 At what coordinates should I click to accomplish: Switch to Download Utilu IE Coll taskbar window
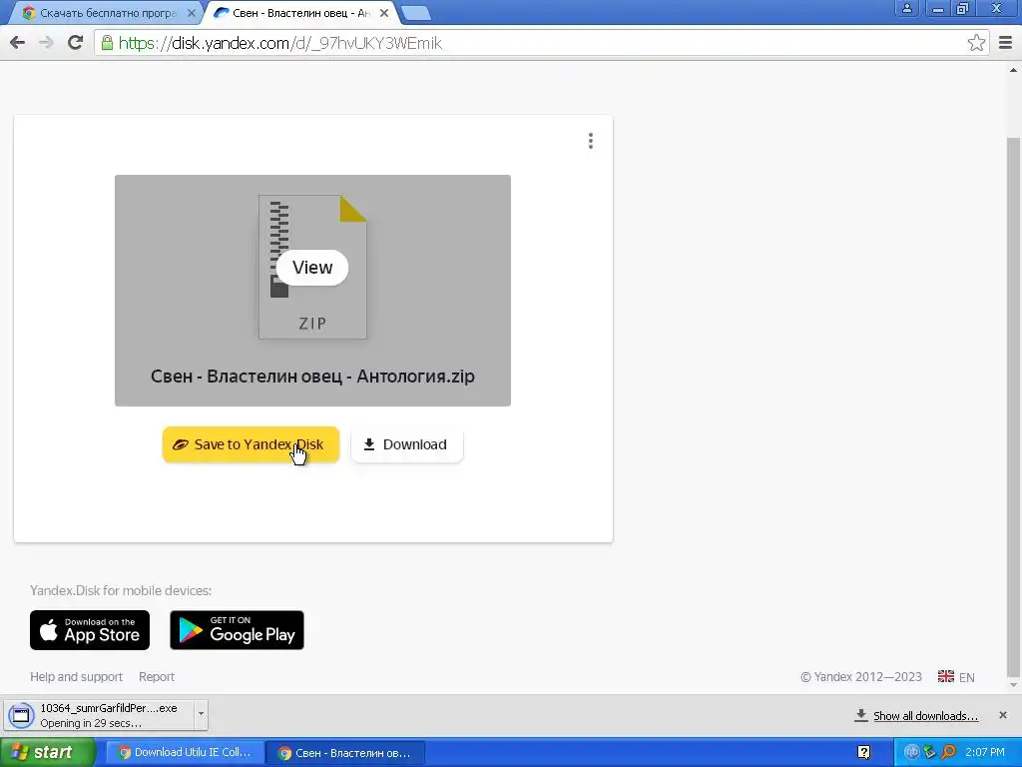click(x=185, y=753)
